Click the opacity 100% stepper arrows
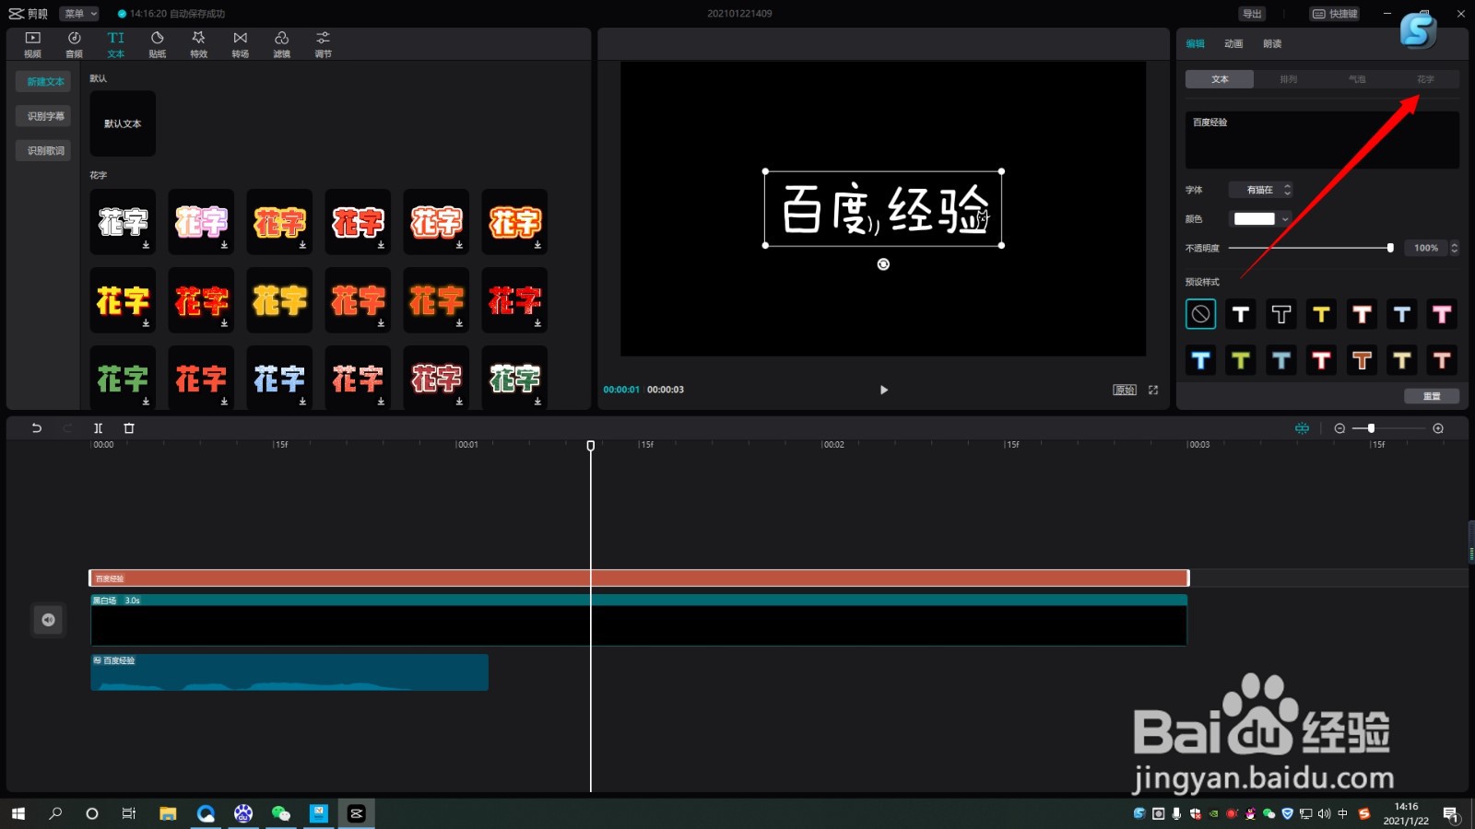The height and width of the screenshot is (829, 1475). [x=1455, y=248]
